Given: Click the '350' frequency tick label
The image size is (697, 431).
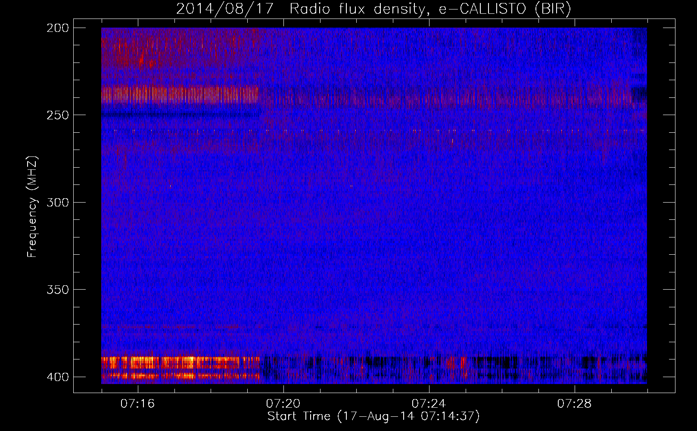Looking at the screenshot, I should [58, 289].
